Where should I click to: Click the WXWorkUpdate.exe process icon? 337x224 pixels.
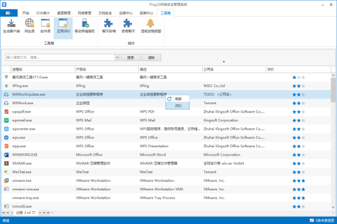point(6,95)
